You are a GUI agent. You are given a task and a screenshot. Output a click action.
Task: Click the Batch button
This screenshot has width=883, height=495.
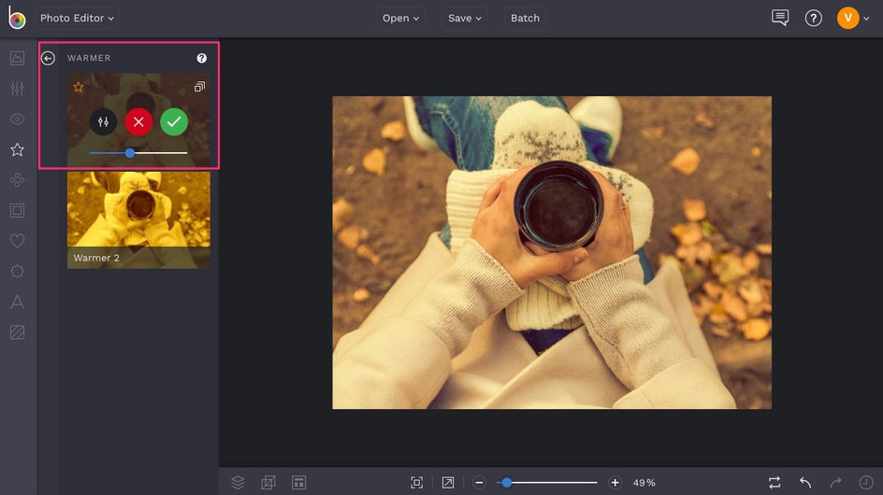click(525, 18)
